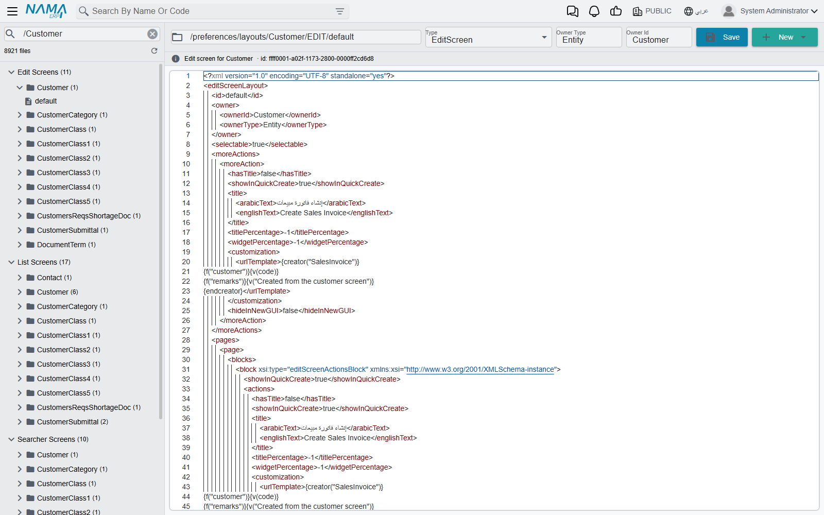Focus the Search By Name Or Code box
This screenshot has width=824, height=515.
tap(212, 11)
